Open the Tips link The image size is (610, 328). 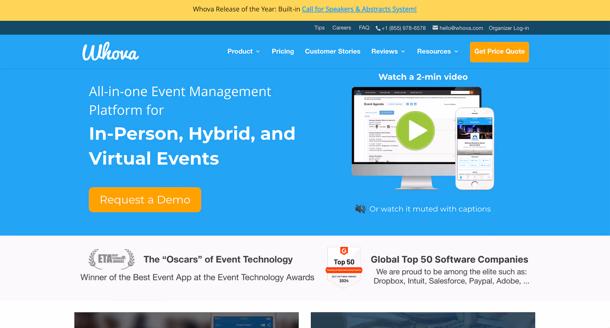click(x=319, y=28)
